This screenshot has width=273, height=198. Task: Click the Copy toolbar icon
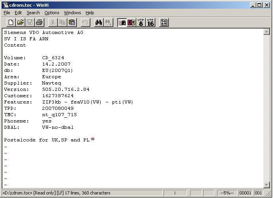click(x=62, y=23)
